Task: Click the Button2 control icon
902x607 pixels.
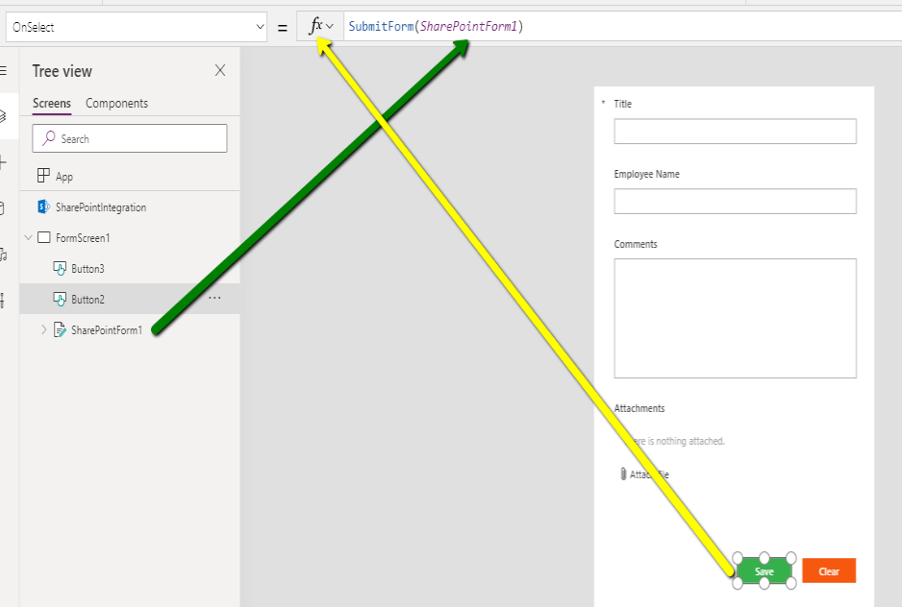Action: coord(60,299)
